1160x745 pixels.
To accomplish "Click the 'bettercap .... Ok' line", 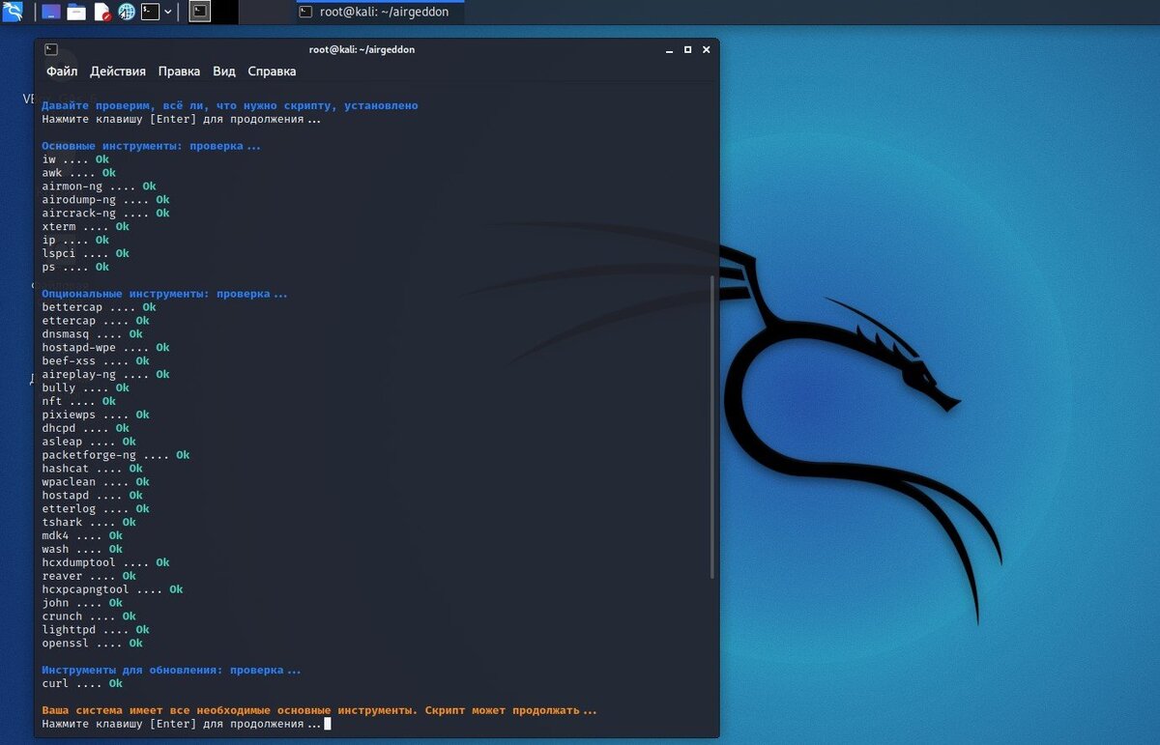I will 99,307.
